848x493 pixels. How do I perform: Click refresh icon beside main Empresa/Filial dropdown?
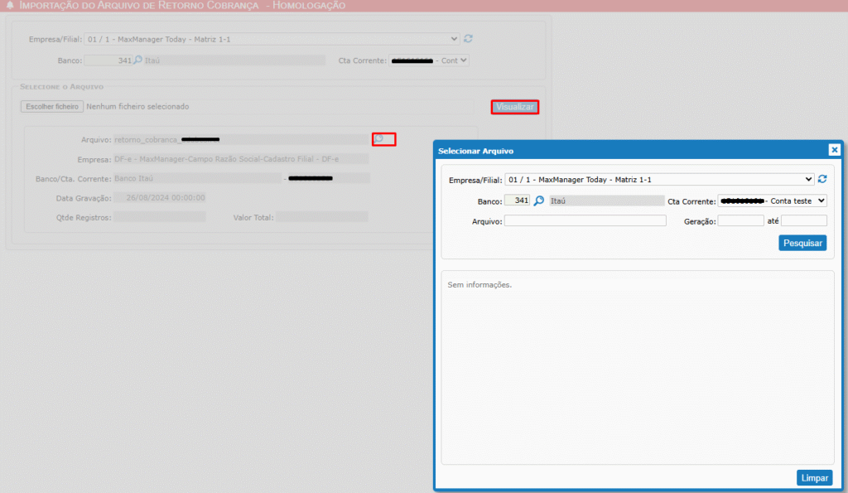pos(468,38)
